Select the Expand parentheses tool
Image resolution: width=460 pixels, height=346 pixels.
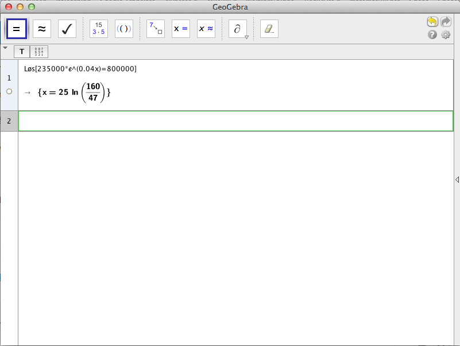coord(124,29)
